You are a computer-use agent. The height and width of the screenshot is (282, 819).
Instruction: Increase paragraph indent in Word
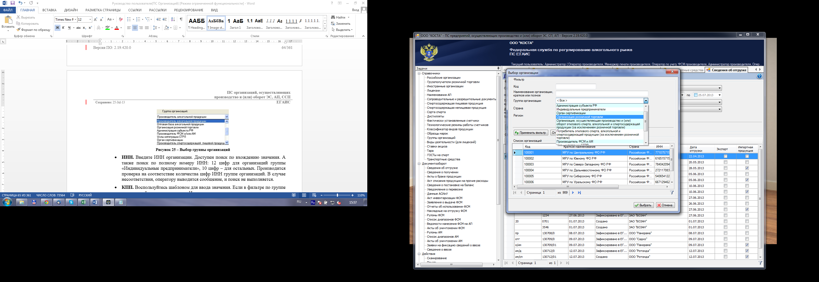(x=164, y=20)
